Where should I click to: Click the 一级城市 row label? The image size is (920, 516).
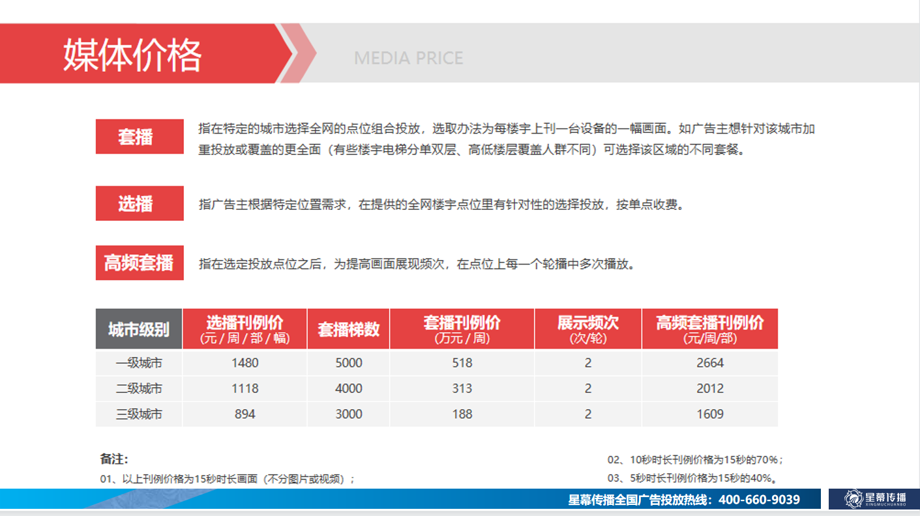(139, 363)
